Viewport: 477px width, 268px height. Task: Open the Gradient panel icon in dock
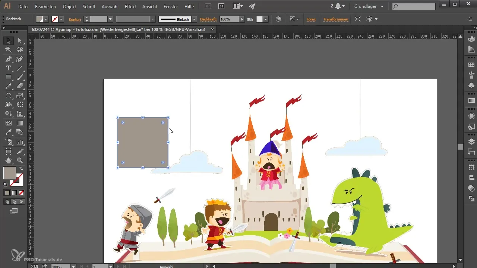(x=471, y=100)
